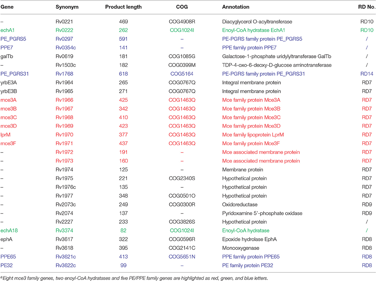Select COG2141C in the COG column

pos(182,248)
